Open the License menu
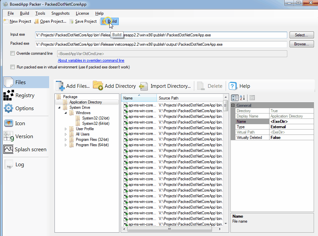 tap(82, 13)
